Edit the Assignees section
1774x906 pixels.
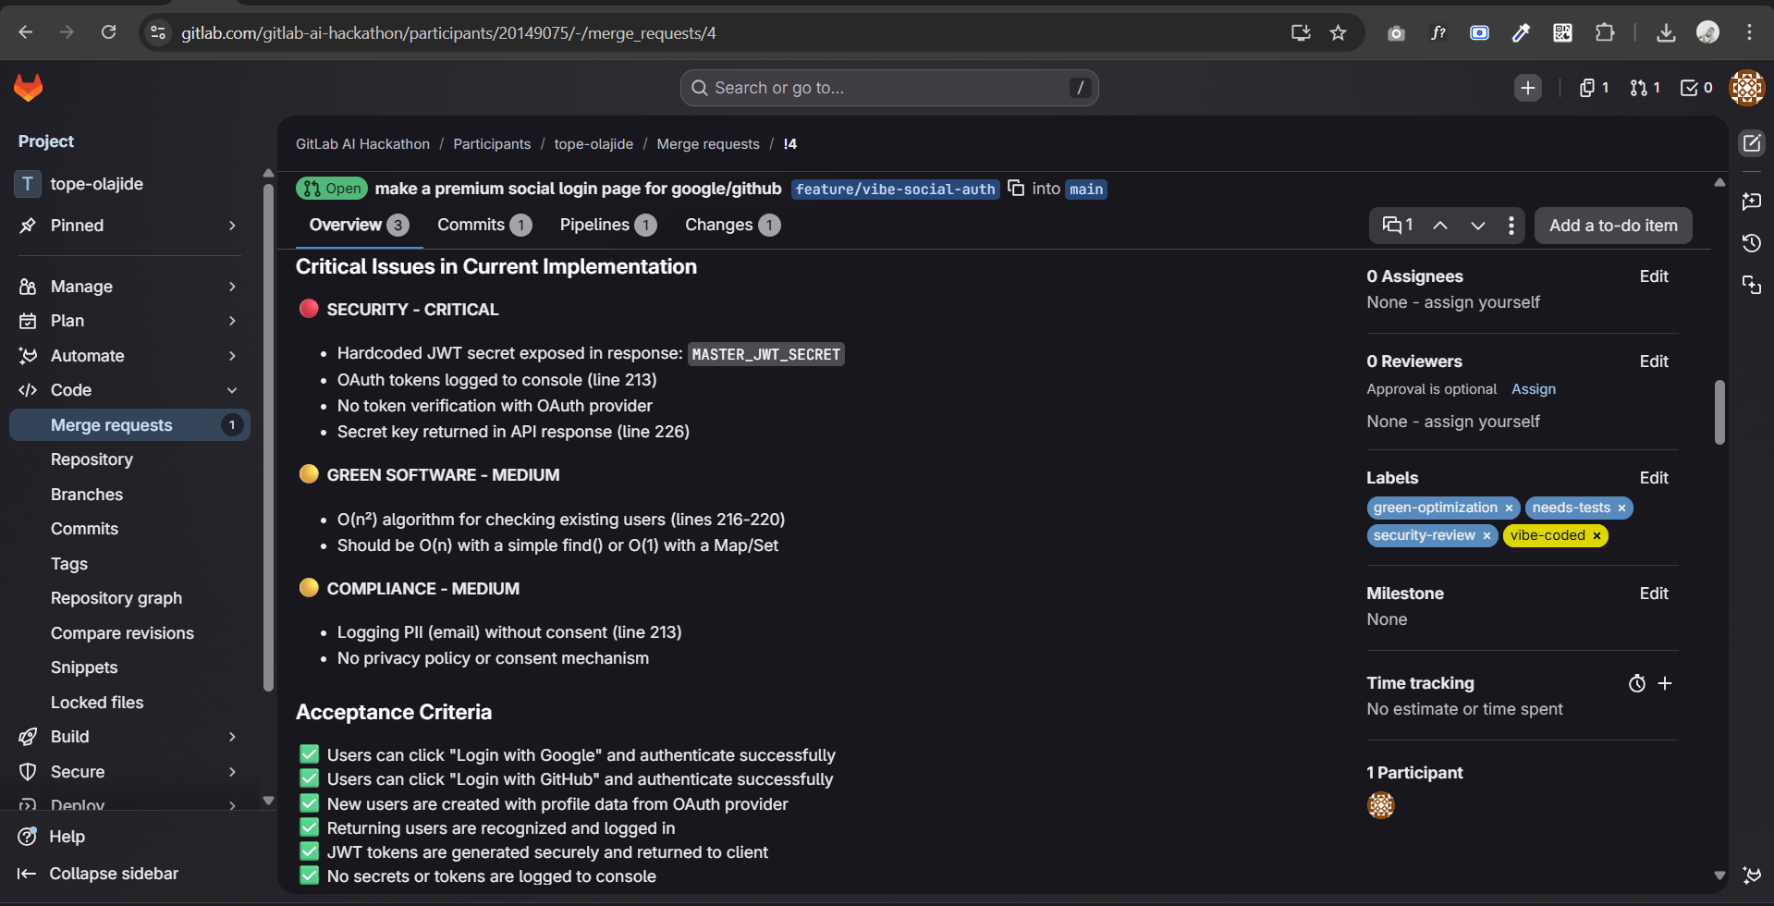click(1654, 276)
